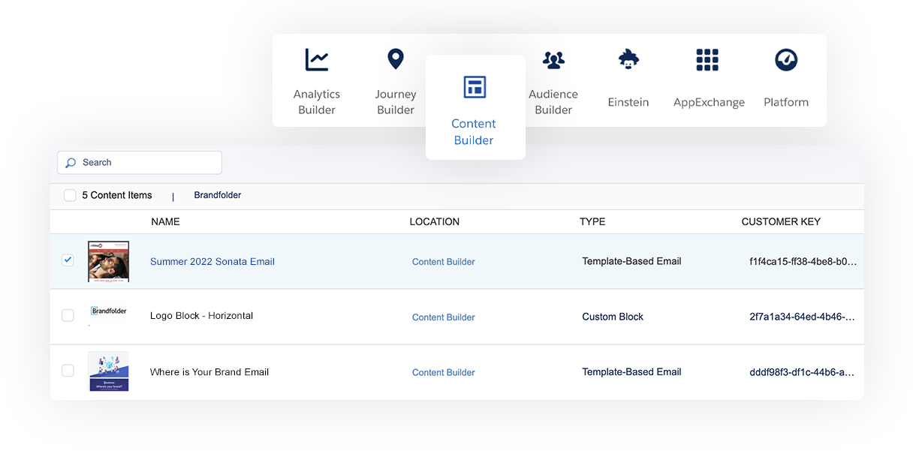
Task: Check the Logo Block - Horizontal checkbox
Action: [x=68, y=316]
